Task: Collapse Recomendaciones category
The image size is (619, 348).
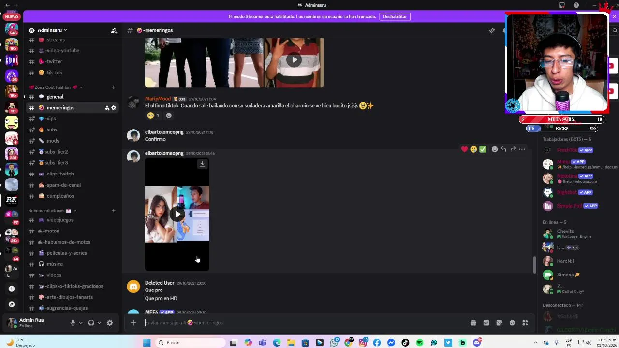Action: tap(52, 211)
